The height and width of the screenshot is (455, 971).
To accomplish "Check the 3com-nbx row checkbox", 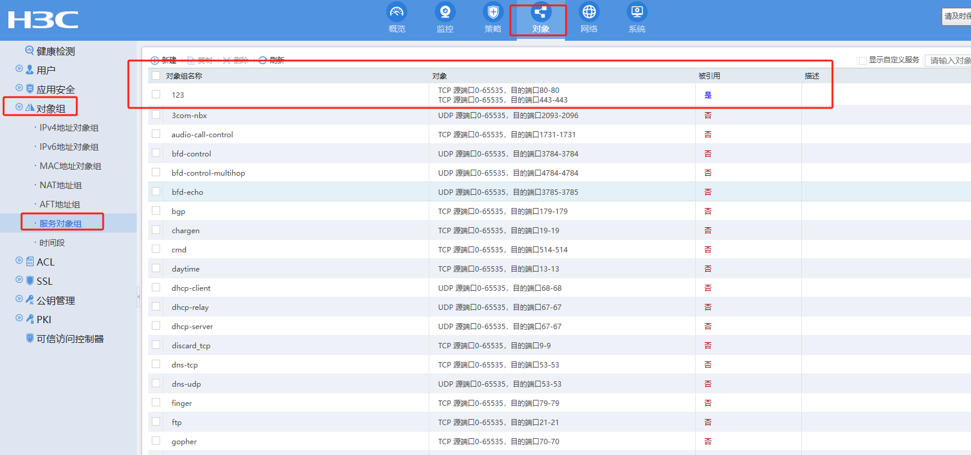I will click(x=156, y=114).
